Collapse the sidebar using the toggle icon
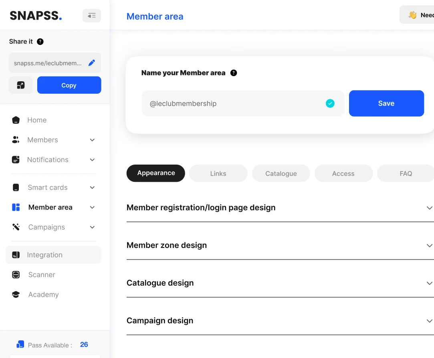 pos(92,16)
